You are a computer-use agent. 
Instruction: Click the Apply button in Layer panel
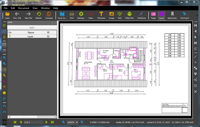[x=32, y=27]
